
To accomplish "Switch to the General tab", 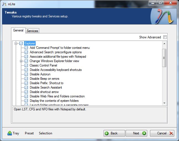I will pyautogui.click(x=18, y=30).
